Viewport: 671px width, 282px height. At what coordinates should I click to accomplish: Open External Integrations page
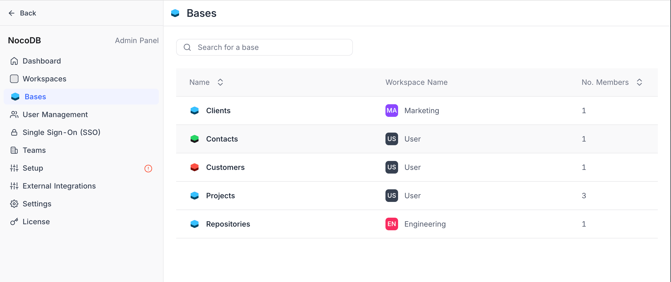[x=59, y=186]
